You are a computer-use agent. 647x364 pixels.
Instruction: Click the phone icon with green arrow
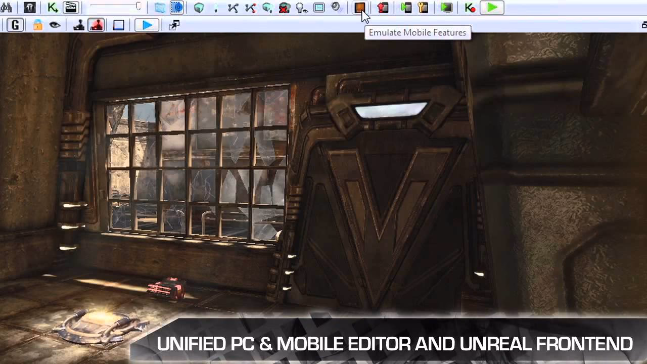point(406,8)
